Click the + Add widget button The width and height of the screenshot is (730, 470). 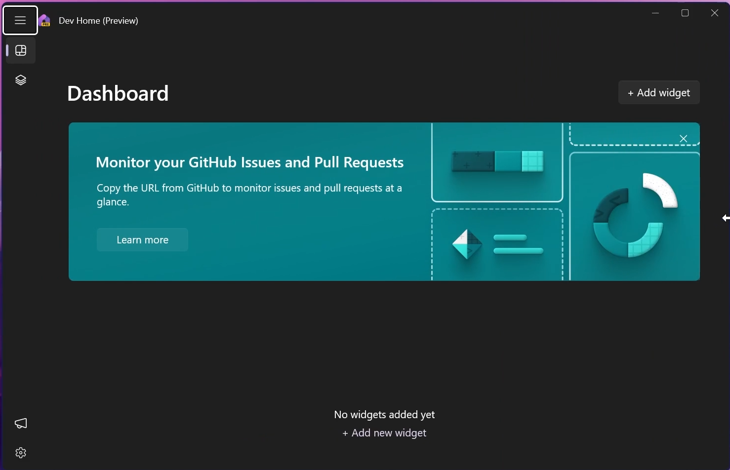[659, 93]
